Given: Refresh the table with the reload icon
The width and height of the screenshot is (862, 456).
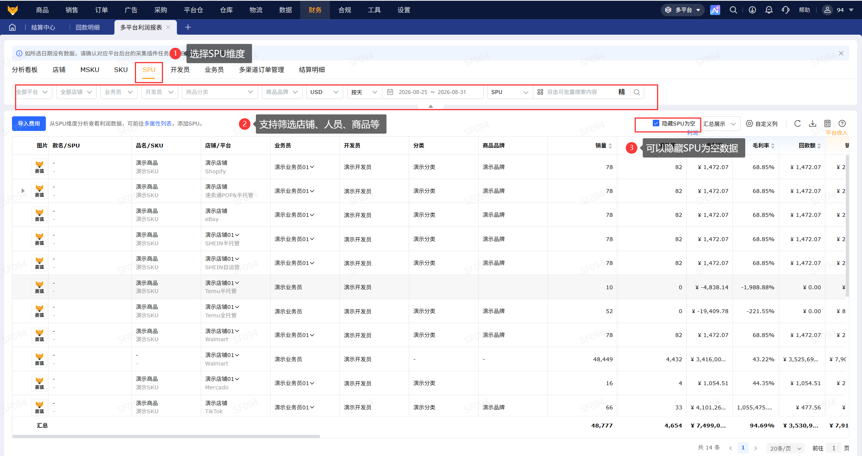Looking at the screenshot, I should tap(798, 124).
